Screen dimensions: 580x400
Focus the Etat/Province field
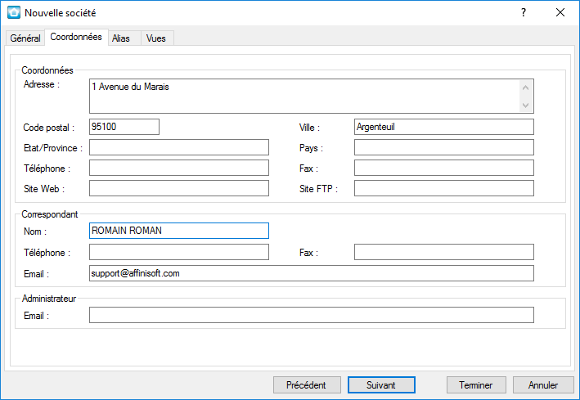(179, 147)
